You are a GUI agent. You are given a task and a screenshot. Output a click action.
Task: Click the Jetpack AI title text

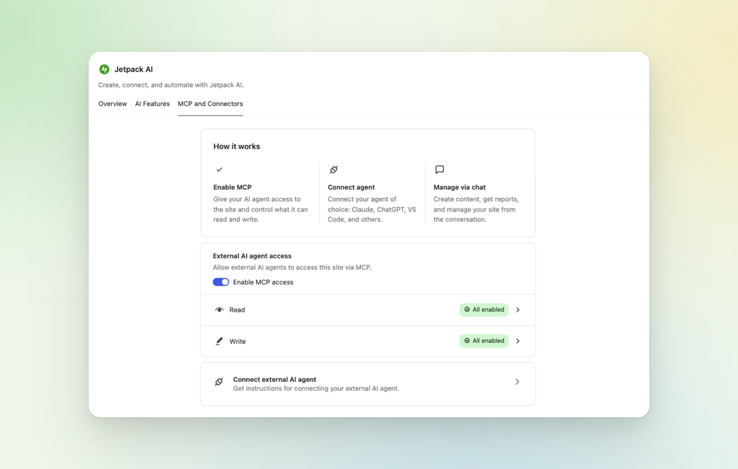pos(134,69)
